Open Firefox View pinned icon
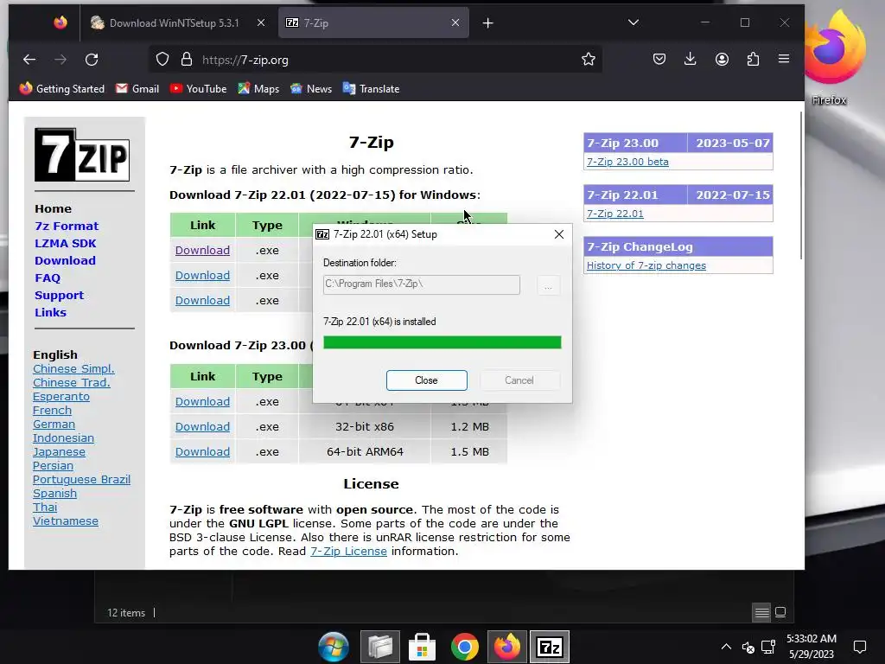 tap(60, 22)
